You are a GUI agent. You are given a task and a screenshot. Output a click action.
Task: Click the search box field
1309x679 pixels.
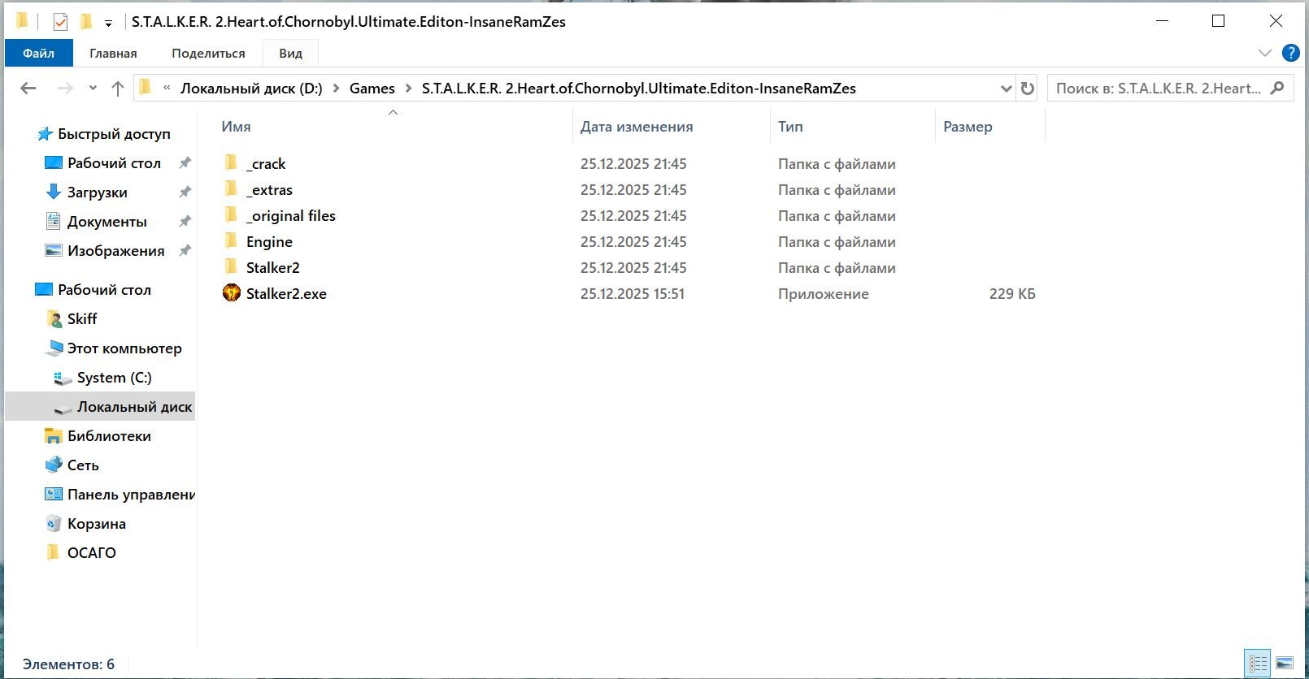pyautogui.click(x=1158, y=89)
